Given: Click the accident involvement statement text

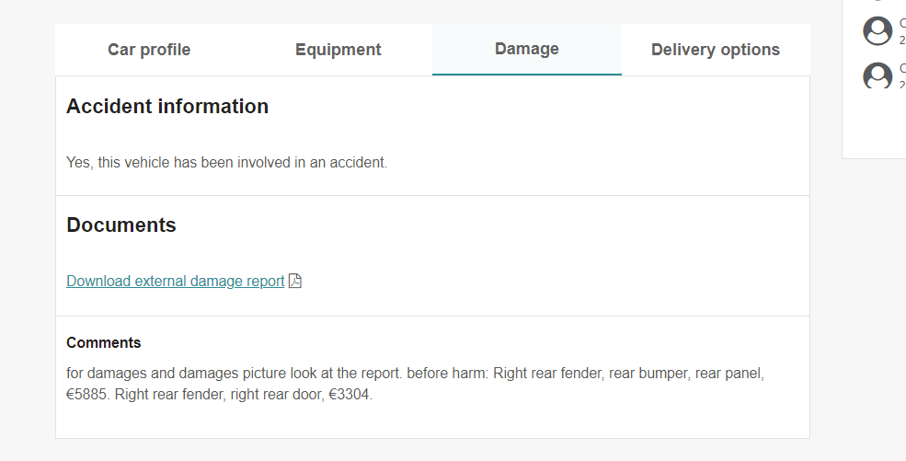Looking at the screenshot, I should [x=226, y=162].
